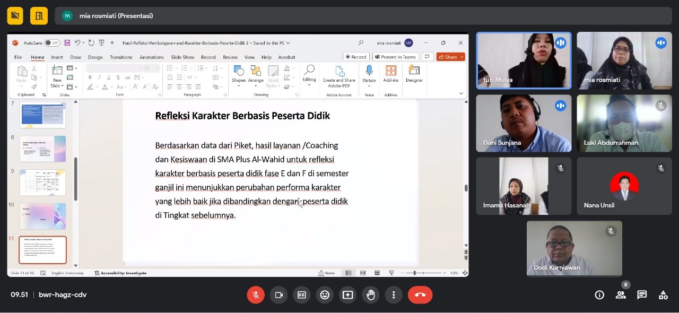679x313 pixels.
Task: Open the meeting activities icon
Action: coord(663,295)
